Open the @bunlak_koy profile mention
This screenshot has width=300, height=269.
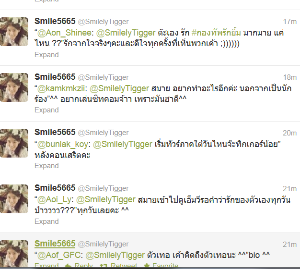pos(63,144)
